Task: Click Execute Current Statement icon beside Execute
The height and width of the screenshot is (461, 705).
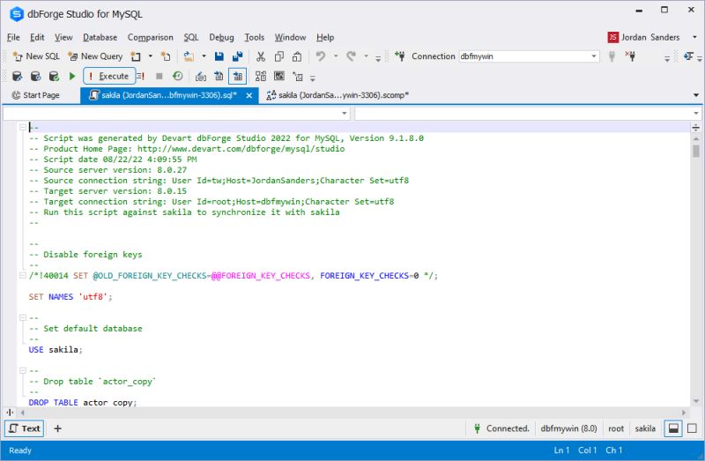Action: click(x=141, y=76)
